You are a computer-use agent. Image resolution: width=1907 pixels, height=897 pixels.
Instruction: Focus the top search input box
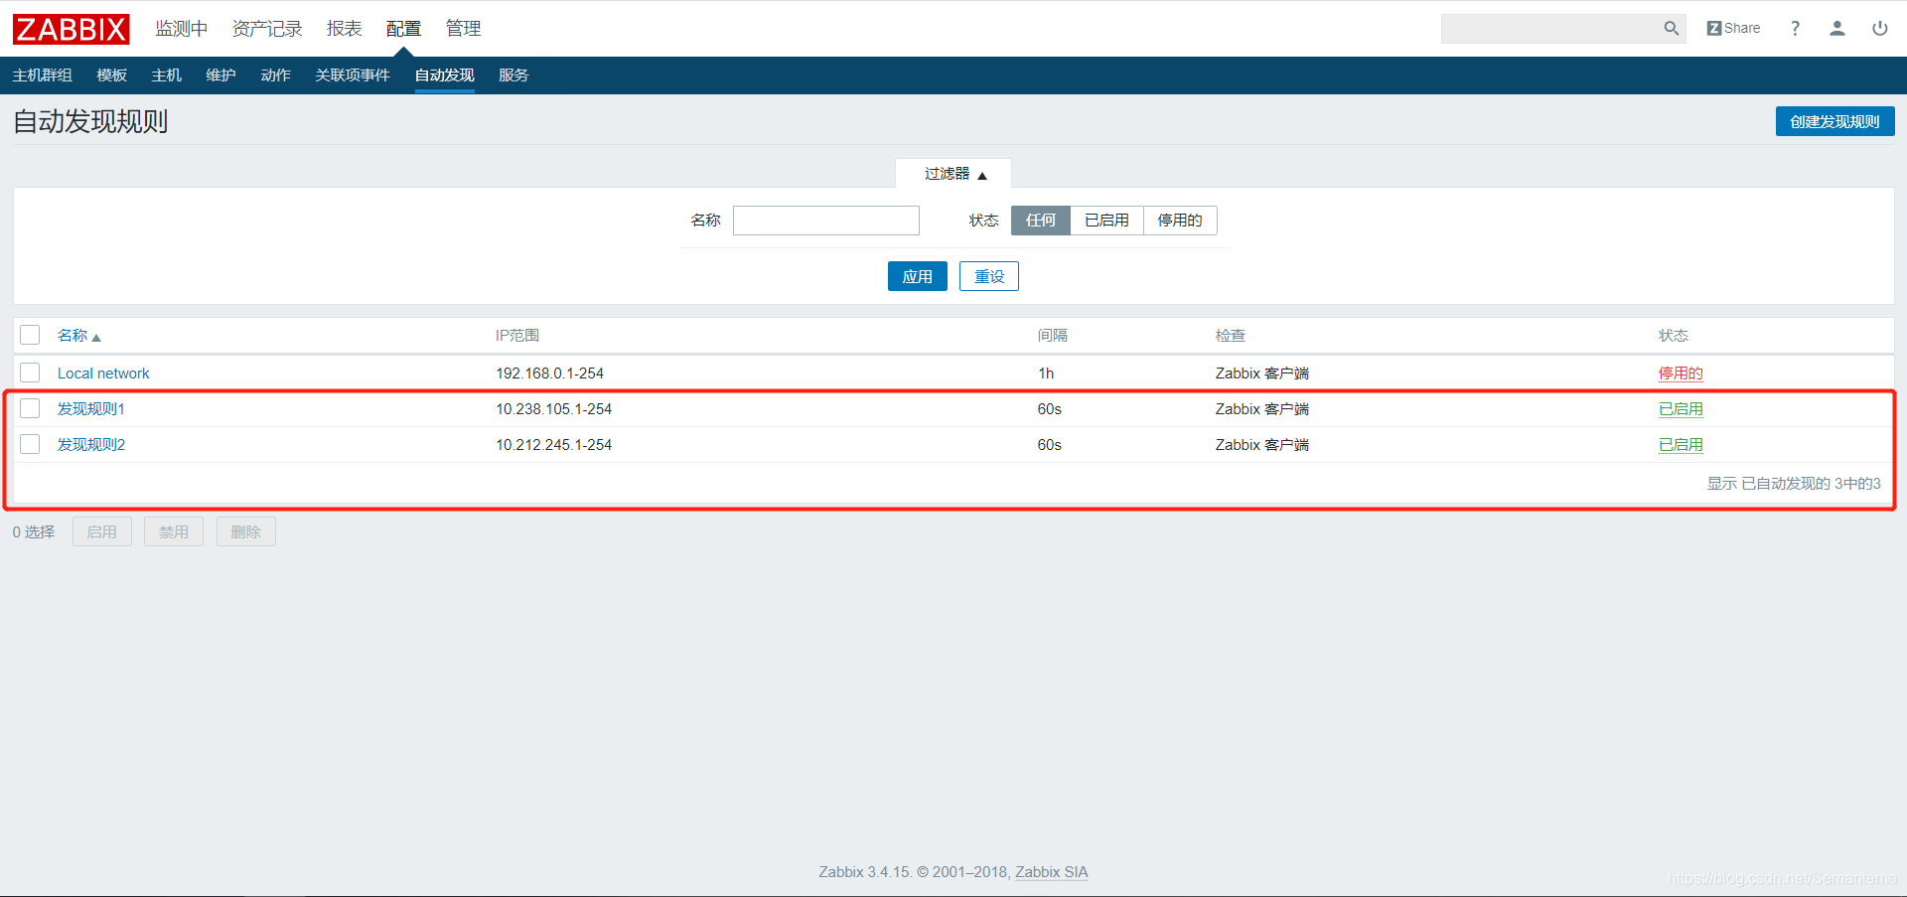coord(1551,29)
